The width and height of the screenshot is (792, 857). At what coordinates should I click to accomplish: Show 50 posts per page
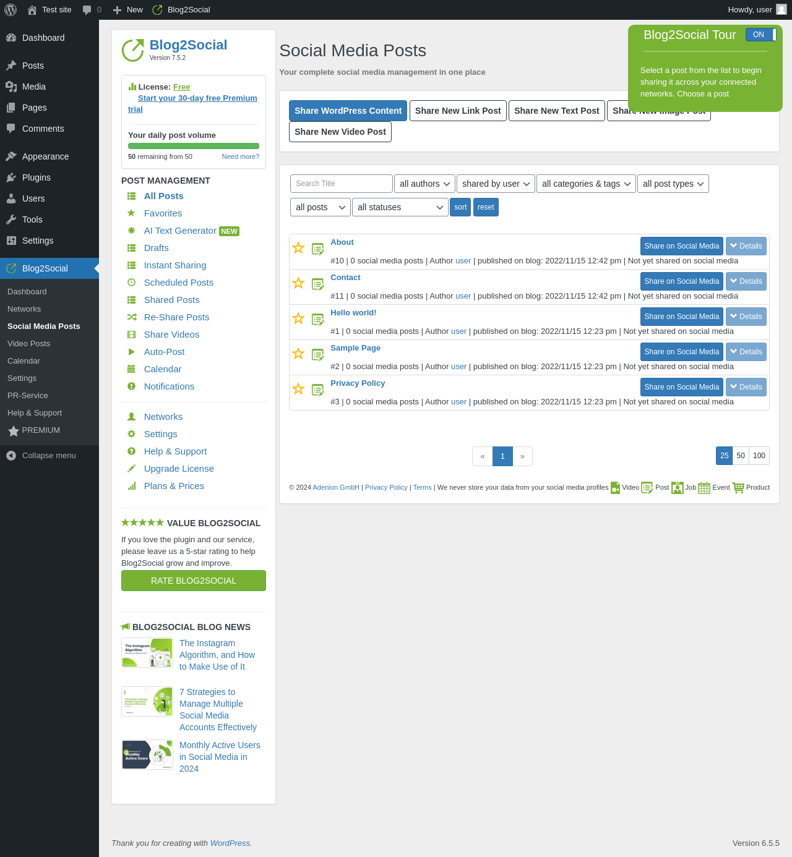[741, 456]
